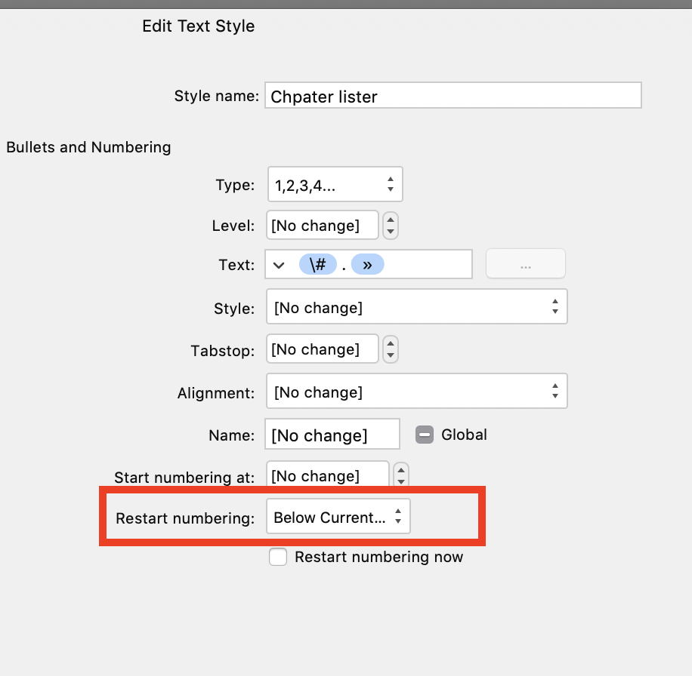This screenshot has height=676, width=692.
Task: Click the up arrow of the Level stepper
Action: [390, 220]
